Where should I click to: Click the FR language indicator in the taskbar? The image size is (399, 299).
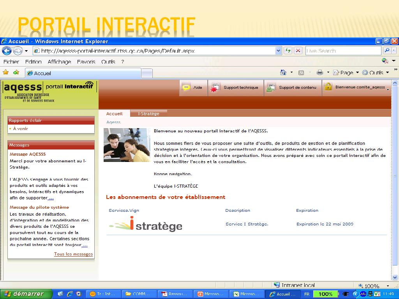307,294
